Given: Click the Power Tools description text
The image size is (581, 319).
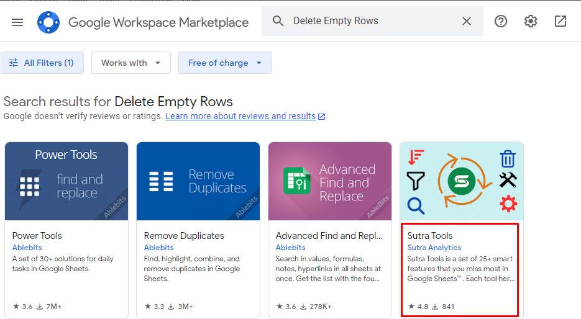Looking at the screenshot, I should point(63,264).
